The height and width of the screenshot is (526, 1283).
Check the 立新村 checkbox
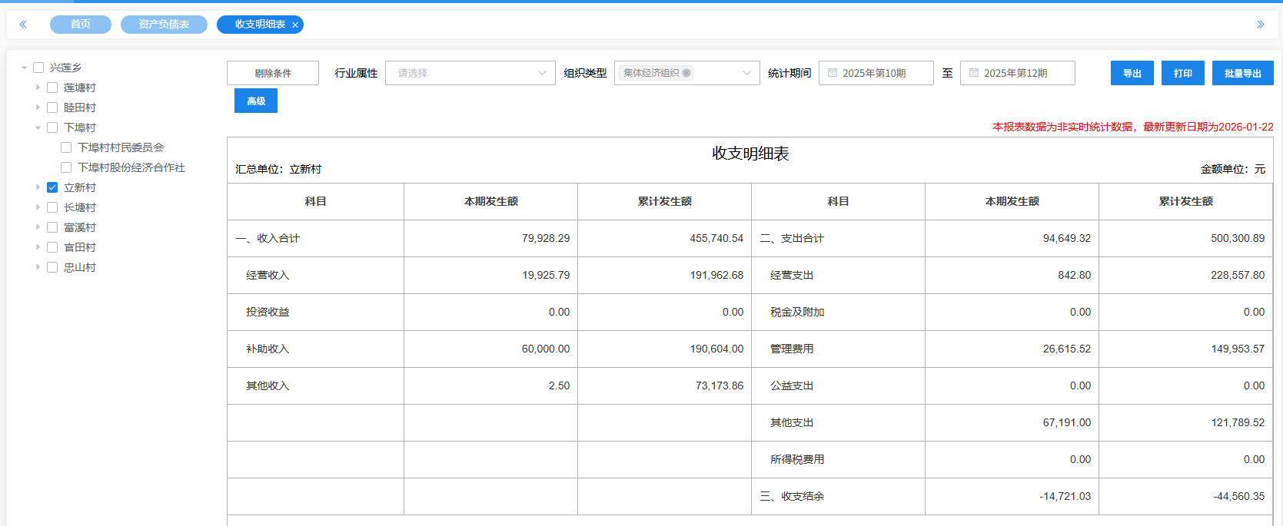(52, 187)
